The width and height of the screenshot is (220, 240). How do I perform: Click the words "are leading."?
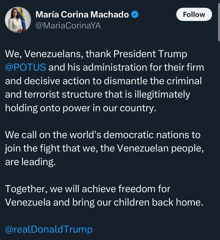pyautogui.click(x=30, y=162)
